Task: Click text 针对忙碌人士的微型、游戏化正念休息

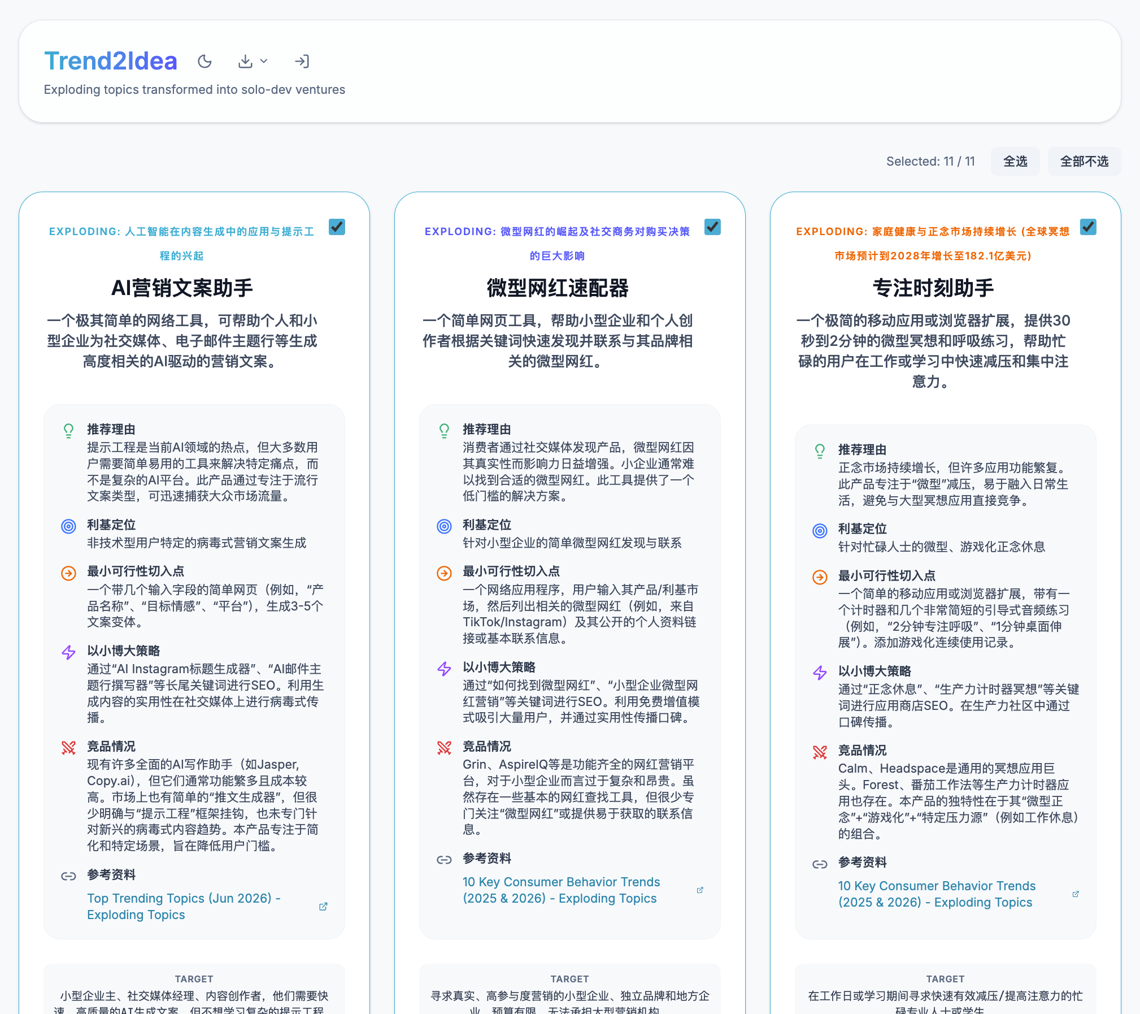Action: [942, 547]
